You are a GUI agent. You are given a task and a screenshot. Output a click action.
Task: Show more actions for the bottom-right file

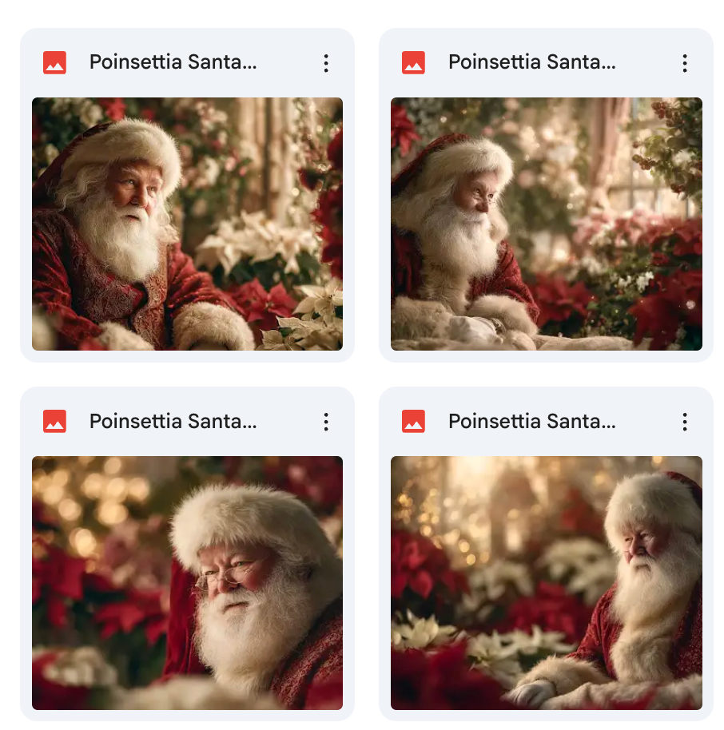click(685, 421)
